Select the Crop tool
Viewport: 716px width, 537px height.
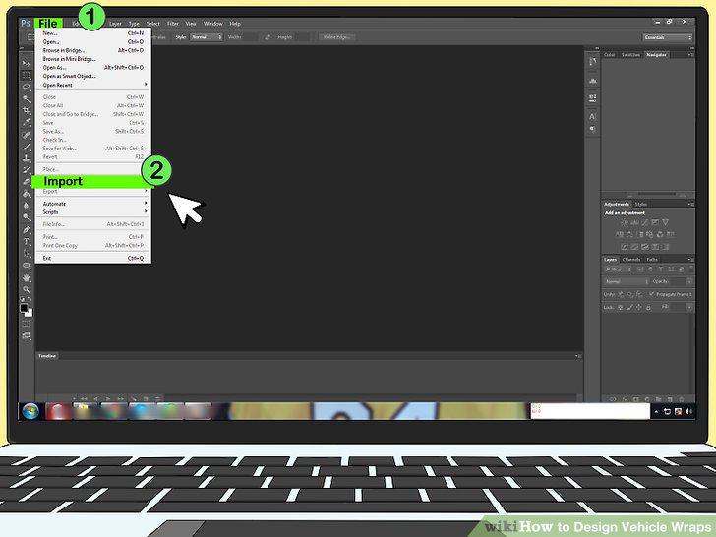coord(26,110)
